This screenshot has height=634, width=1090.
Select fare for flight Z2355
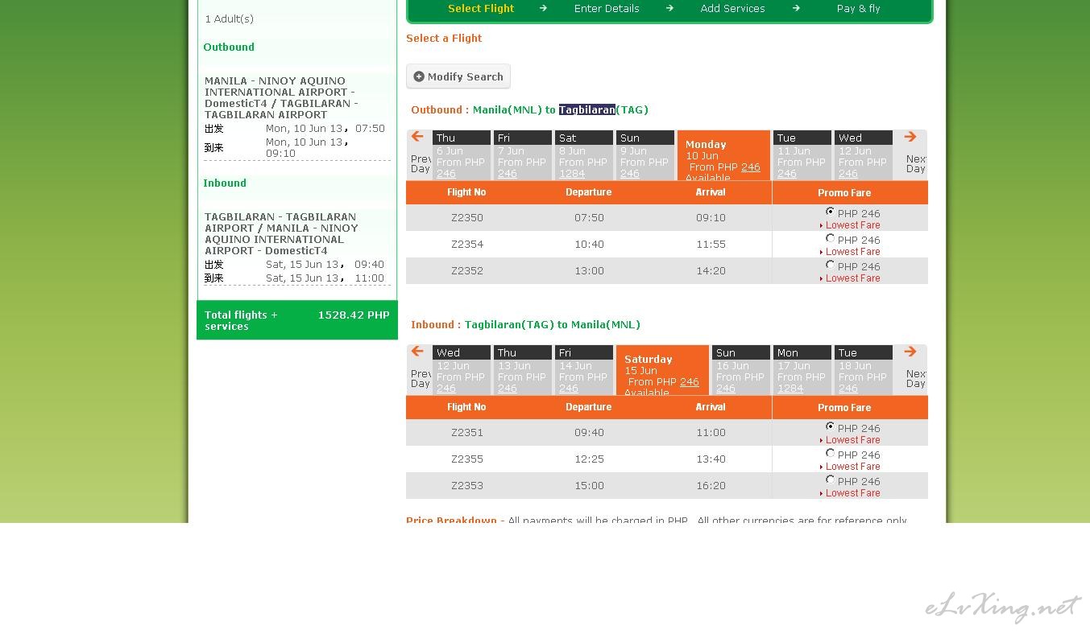click(830, 453)
